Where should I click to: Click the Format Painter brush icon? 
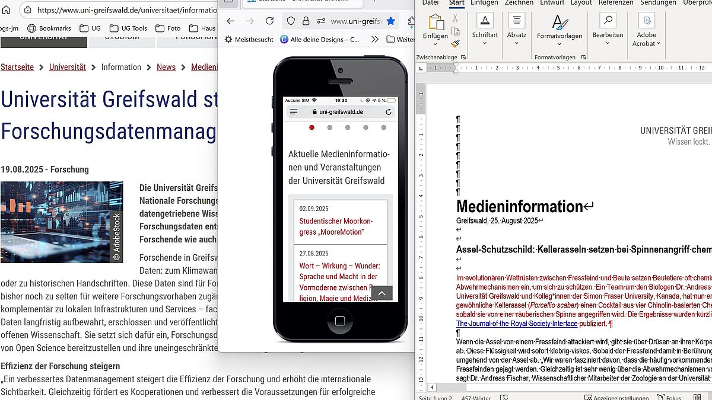point(455,43)
